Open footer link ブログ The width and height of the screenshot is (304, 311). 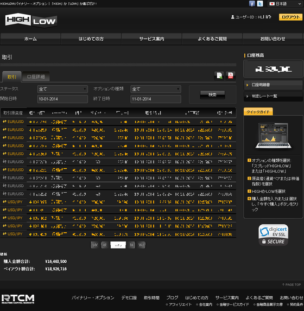[x=172, y=298]
